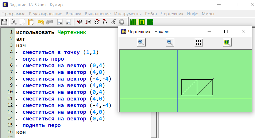Fit drawing to window with magnifier globe icon
The image size is (255, 138).
(227, 42)
